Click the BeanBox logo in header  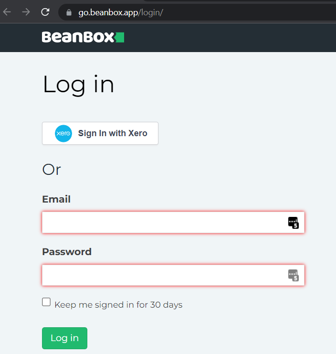point(83,37)
